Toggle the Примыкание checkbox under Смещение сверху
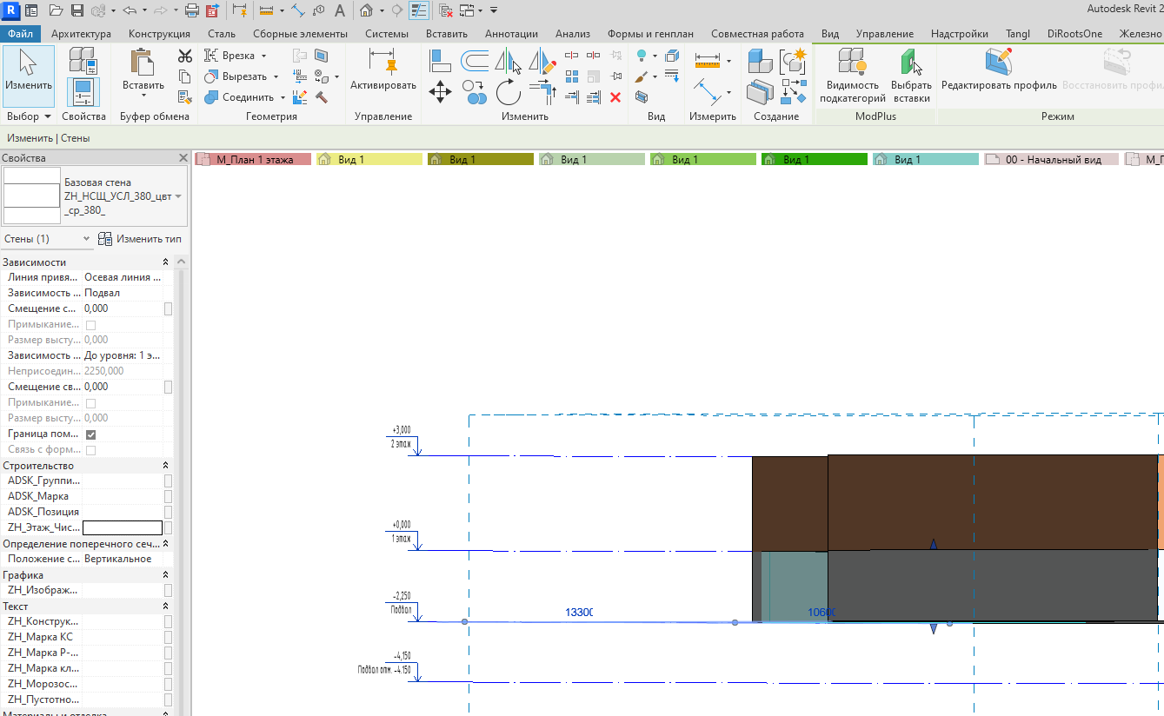Viewport: 1164px width, 716px height. click(90, 402)
